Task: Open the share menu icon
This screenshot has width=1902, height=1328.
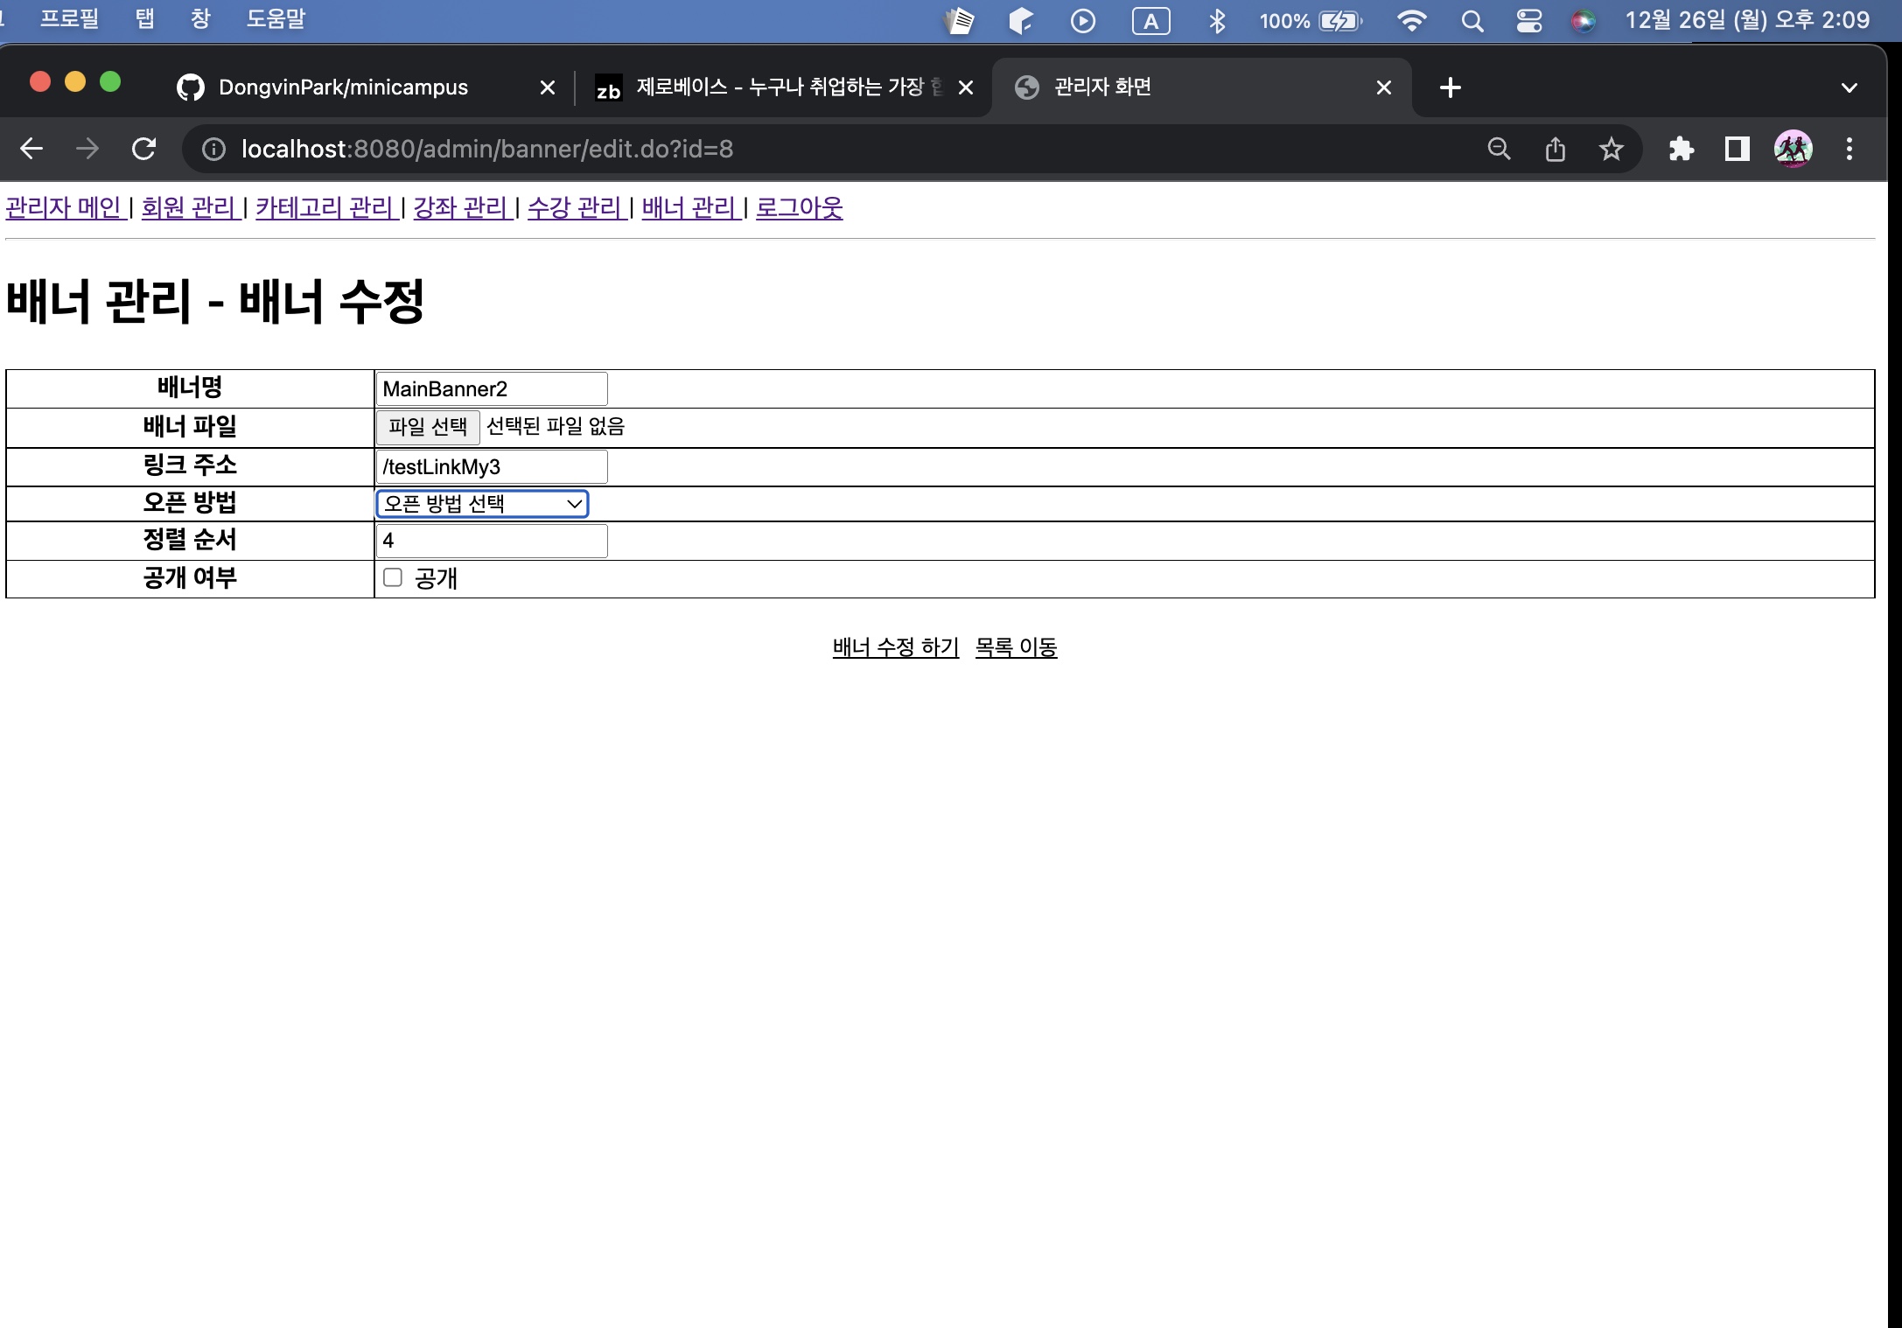Action: point(1555,149)
